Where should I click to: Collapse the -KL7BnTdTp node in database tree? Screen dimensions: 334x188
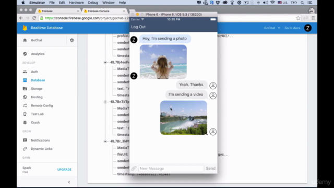click(105, 102)
